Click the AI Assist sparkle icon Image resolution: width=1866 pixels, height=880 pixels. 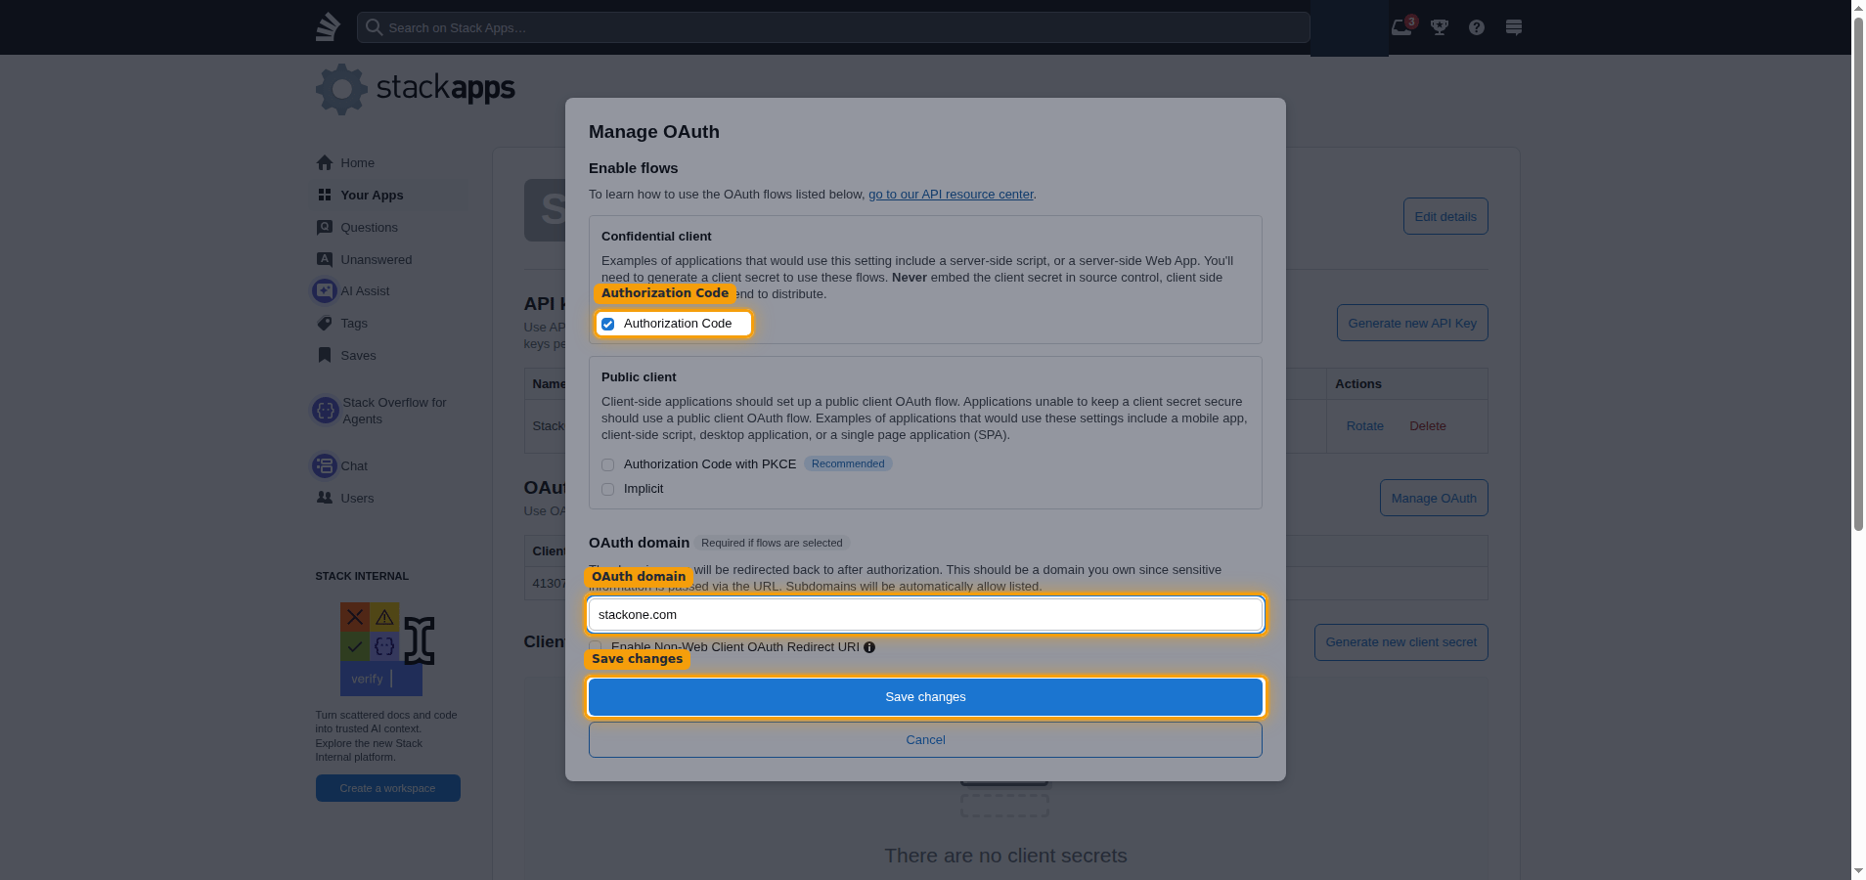pyautogui.click(x=325, y=290)
